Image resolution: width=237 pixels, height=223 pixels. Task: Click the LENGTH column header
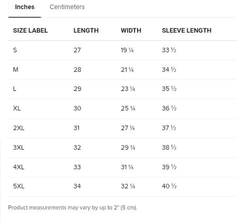[86, 31]
